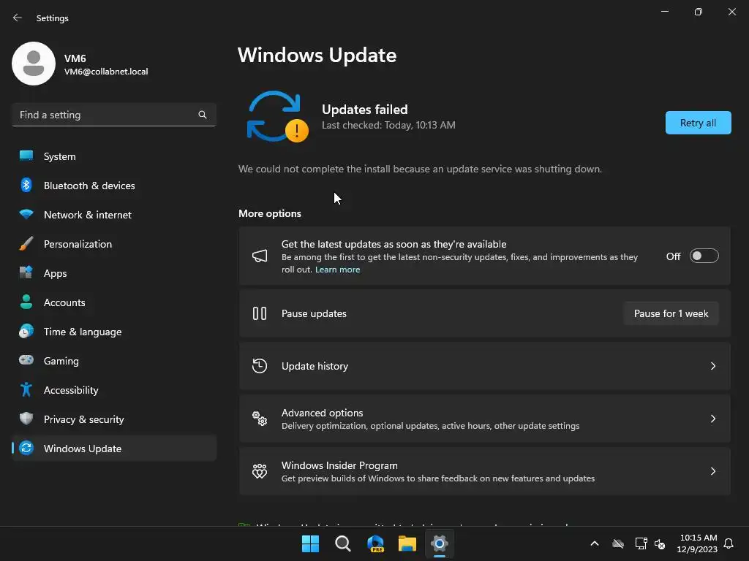
Task: Click the Privacy & security shield icon
Action: [26, 419]
